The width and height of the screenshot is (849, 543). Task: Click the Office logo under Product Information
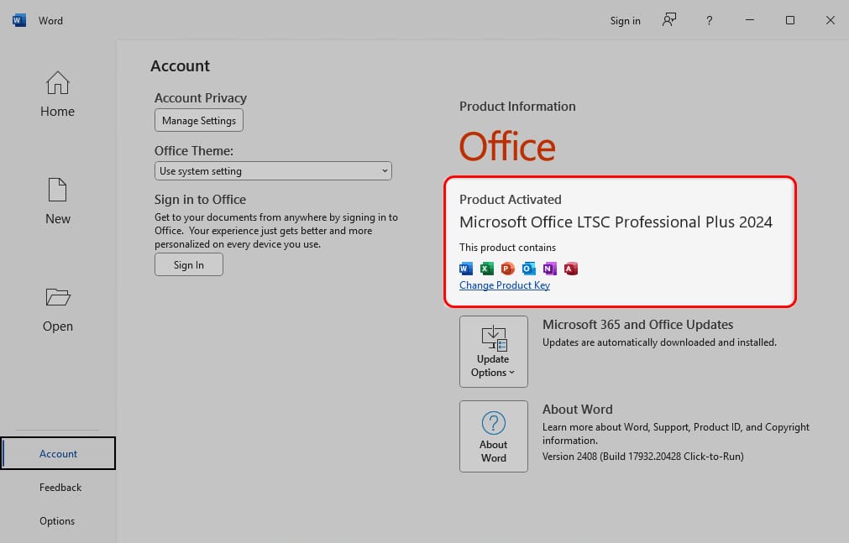pos(507,146)
